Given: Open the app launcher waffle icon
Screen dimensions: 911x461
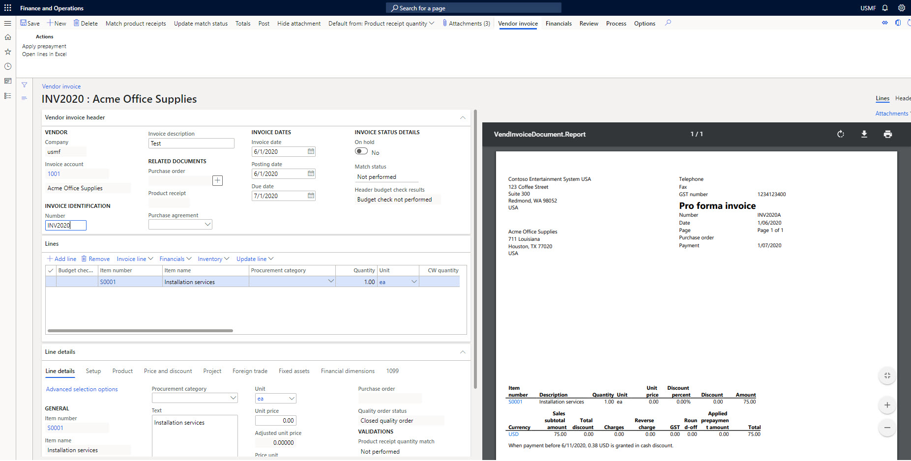Looking at the screenshot, I should (7, 8).
